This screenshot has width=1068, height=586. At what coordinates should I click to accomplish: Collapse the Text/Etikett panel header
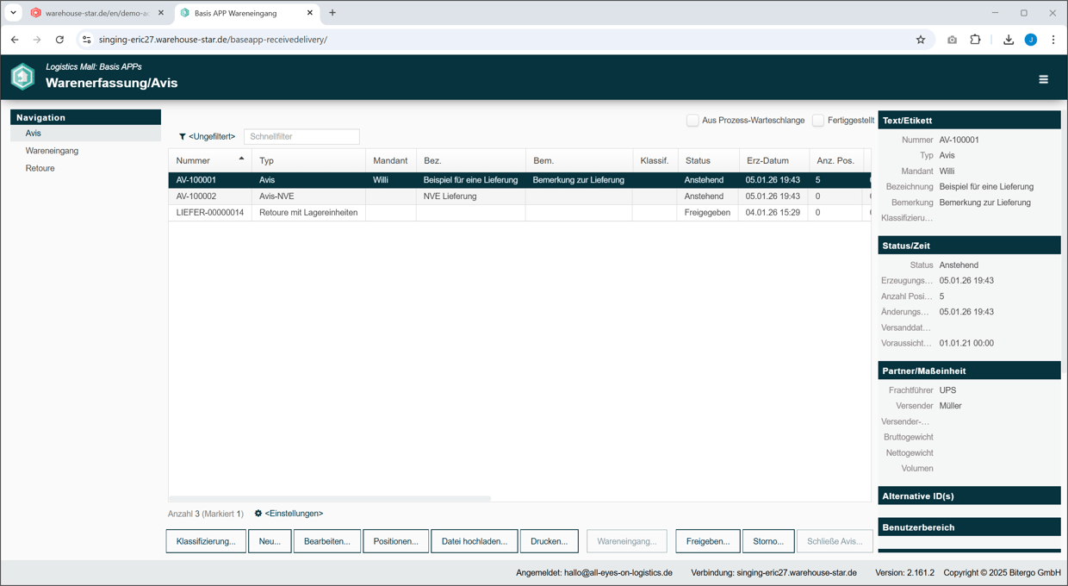point(969,121)
